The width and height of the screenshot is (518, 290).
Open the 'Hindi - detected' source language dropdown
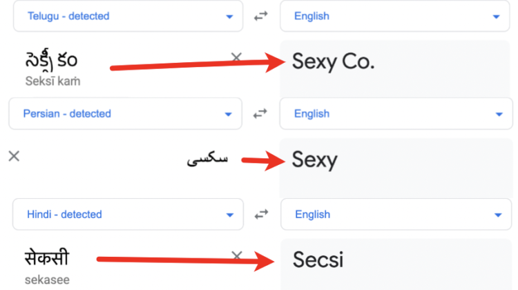(128, 214)
